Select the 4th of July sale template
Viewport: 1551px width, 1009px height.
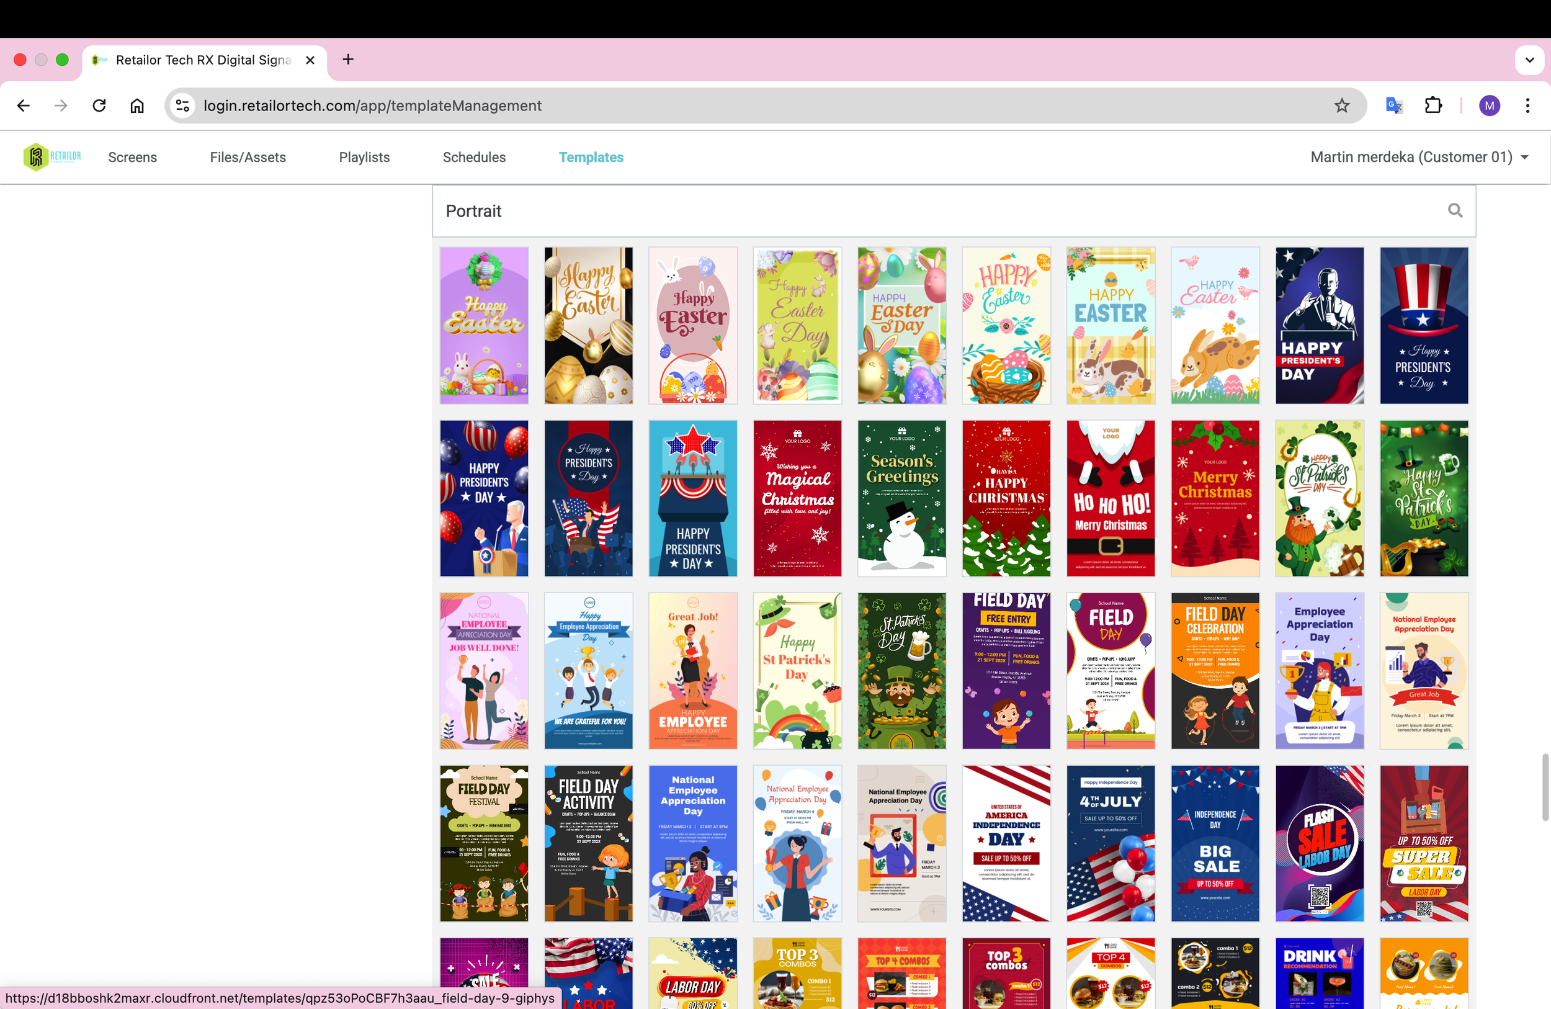coord(1111,843)
